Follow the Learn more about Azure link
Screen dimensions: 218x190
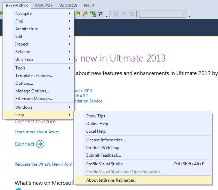click(x=37, y=132)
